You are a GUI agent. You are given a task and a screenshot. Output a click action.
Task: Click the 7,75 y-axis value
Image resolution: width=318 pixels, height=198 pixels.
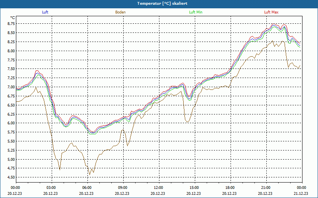click(x=11, y=60)
